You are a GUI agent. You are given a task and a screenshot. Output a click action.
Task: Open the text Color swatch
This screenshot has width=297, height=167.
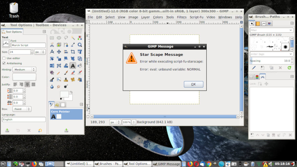click(24, 77)
